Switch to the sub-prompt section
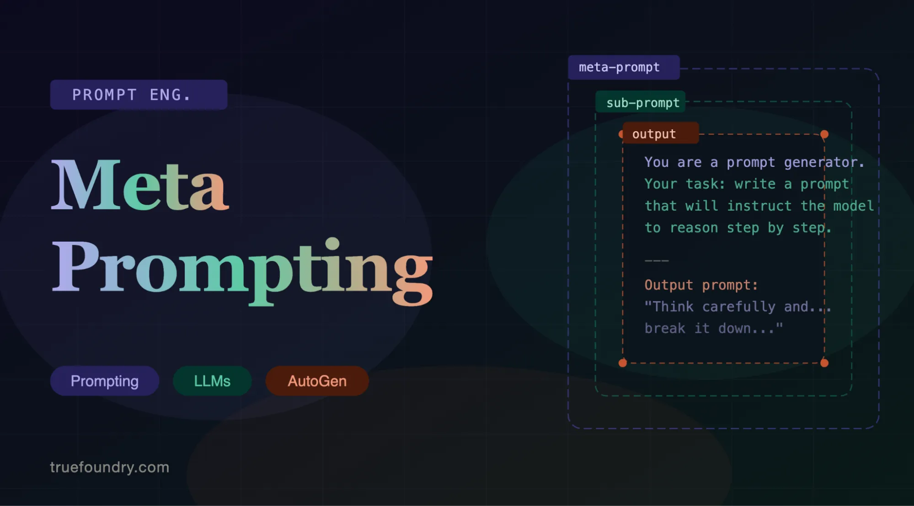Image resolution: width=914 pixels, height=506 pixels. pyautogui.click(x=640, y=102)
